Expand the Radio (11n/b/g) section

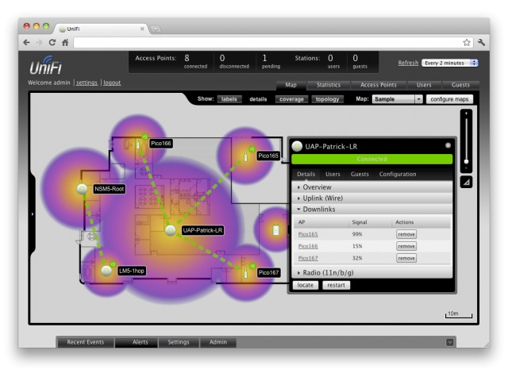372,273
